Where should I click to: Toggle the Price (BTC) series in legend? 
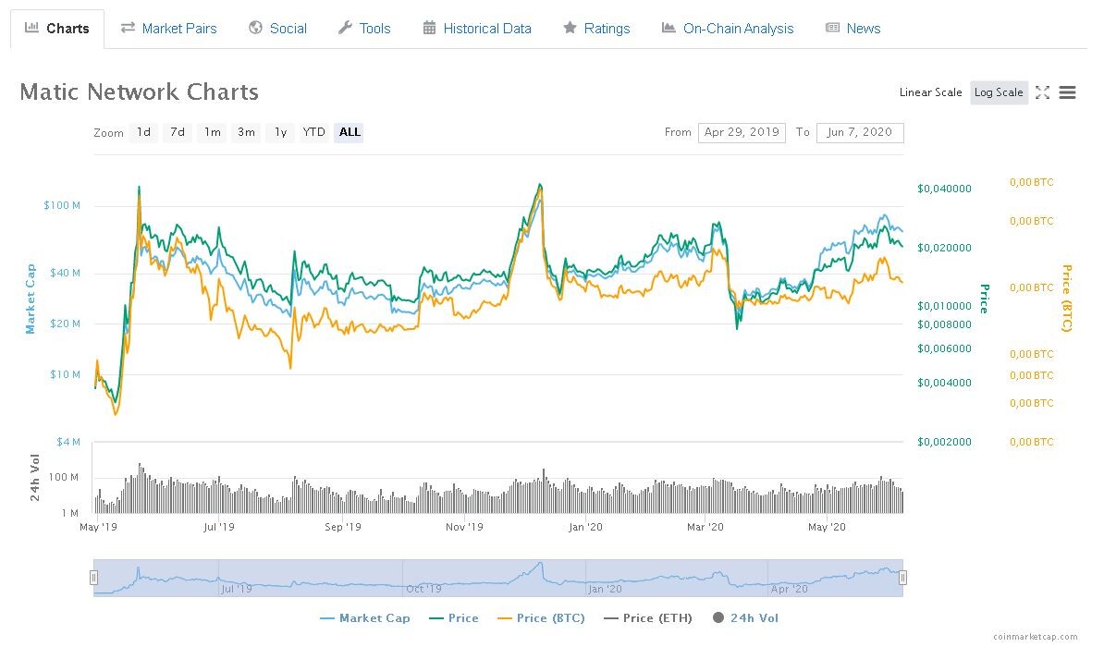(542, 618)
